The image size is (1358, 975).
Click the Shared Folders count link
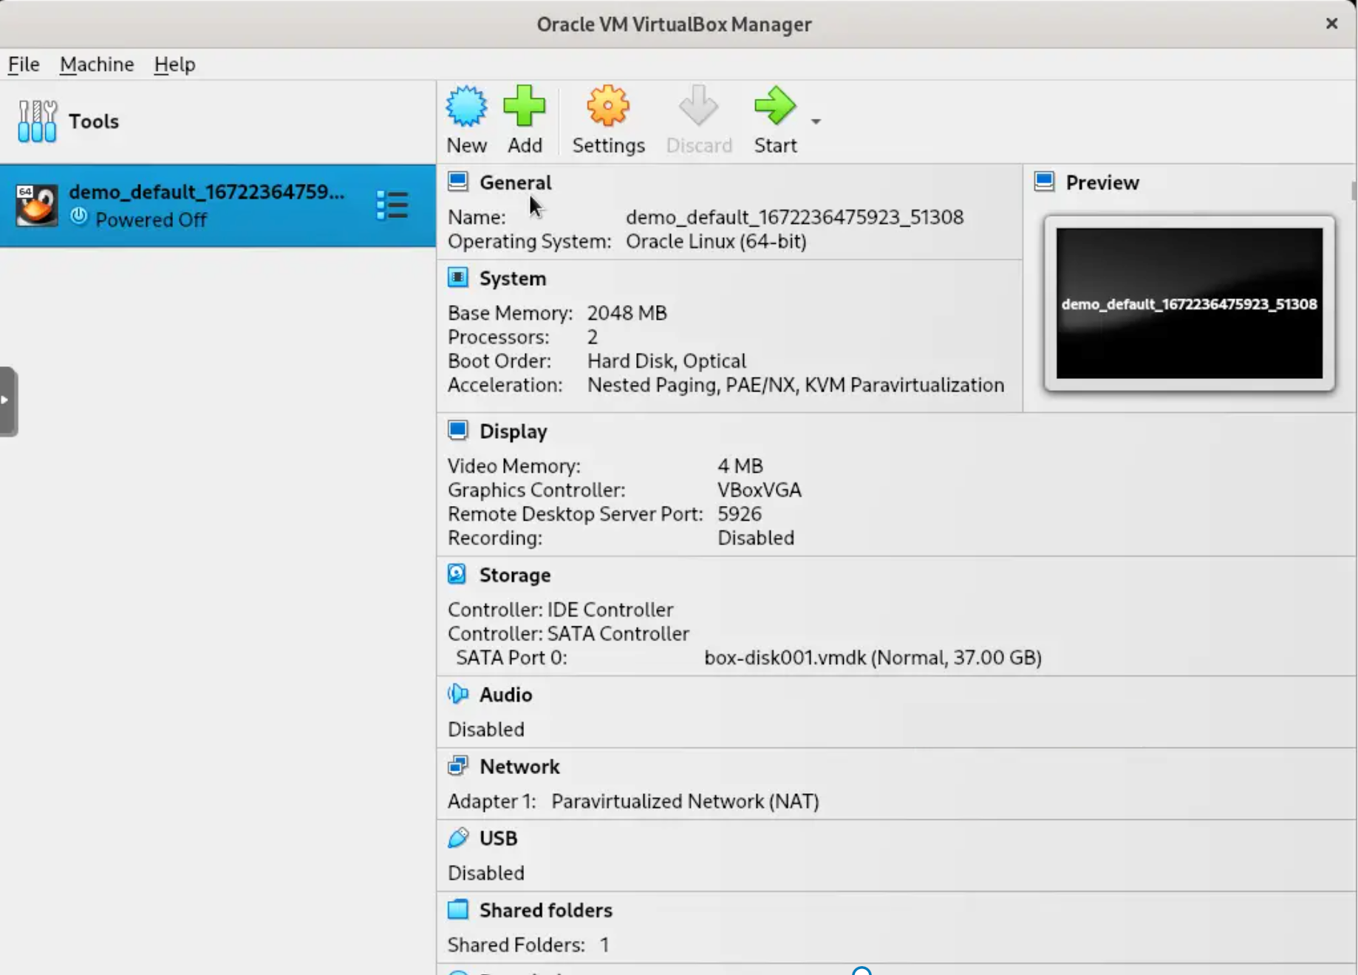[x=604, y=945]
